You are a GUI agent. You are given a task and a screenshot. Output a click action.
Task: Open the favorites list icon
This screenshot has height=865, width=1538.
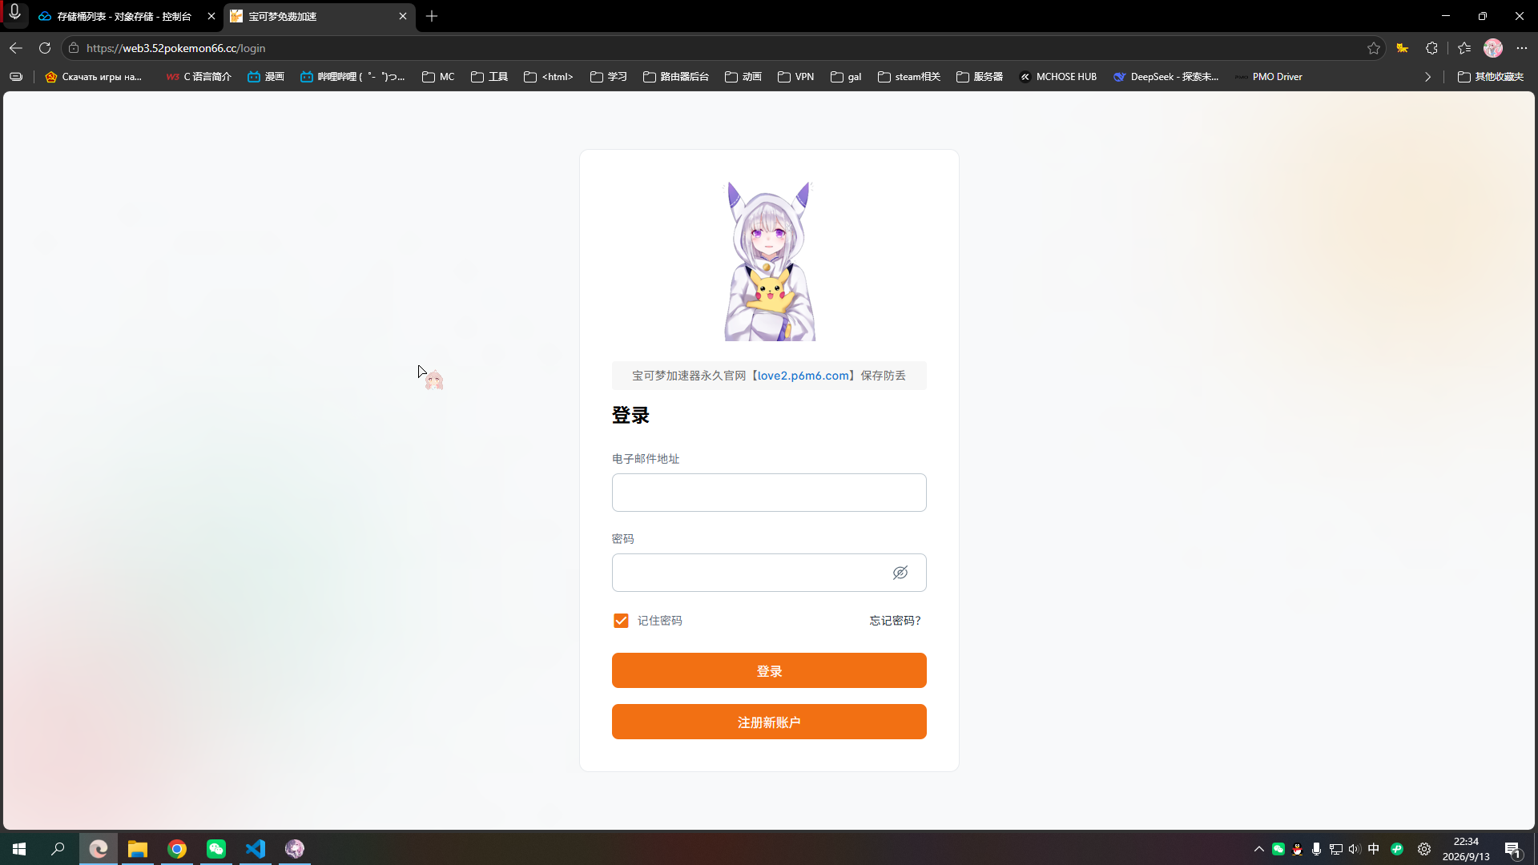[x=1464, y=48]
